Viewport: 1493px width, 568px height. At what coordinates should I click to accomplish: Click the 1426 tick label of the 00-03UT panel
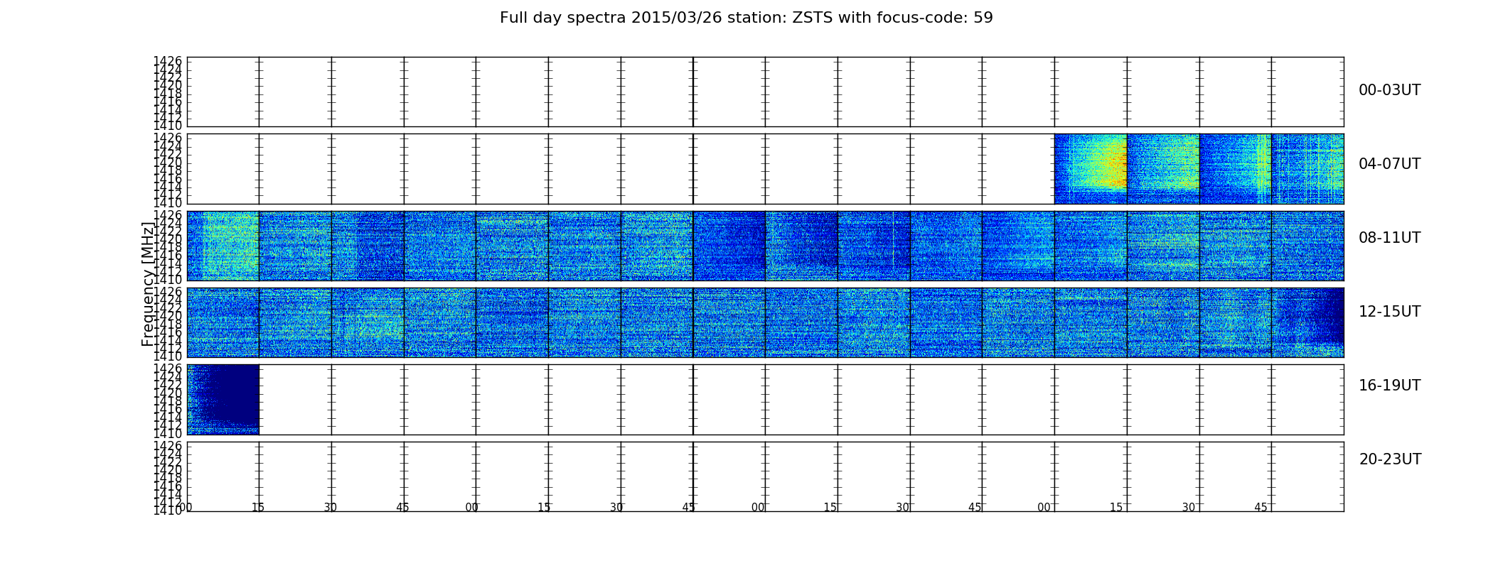pos(168,62)
